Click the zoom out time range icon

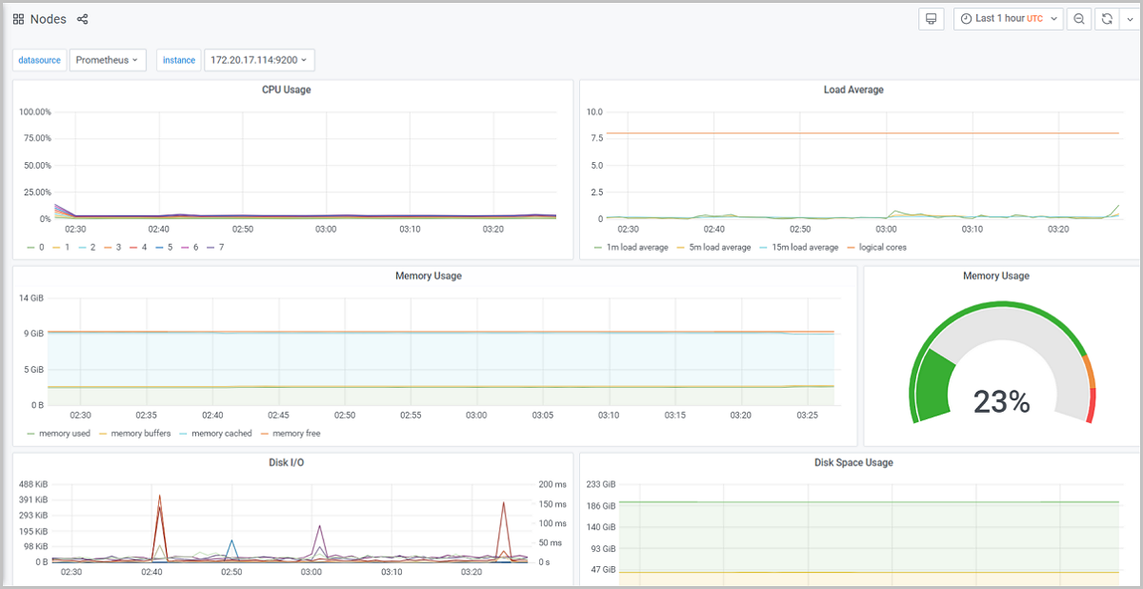[x=1079, y=19]
